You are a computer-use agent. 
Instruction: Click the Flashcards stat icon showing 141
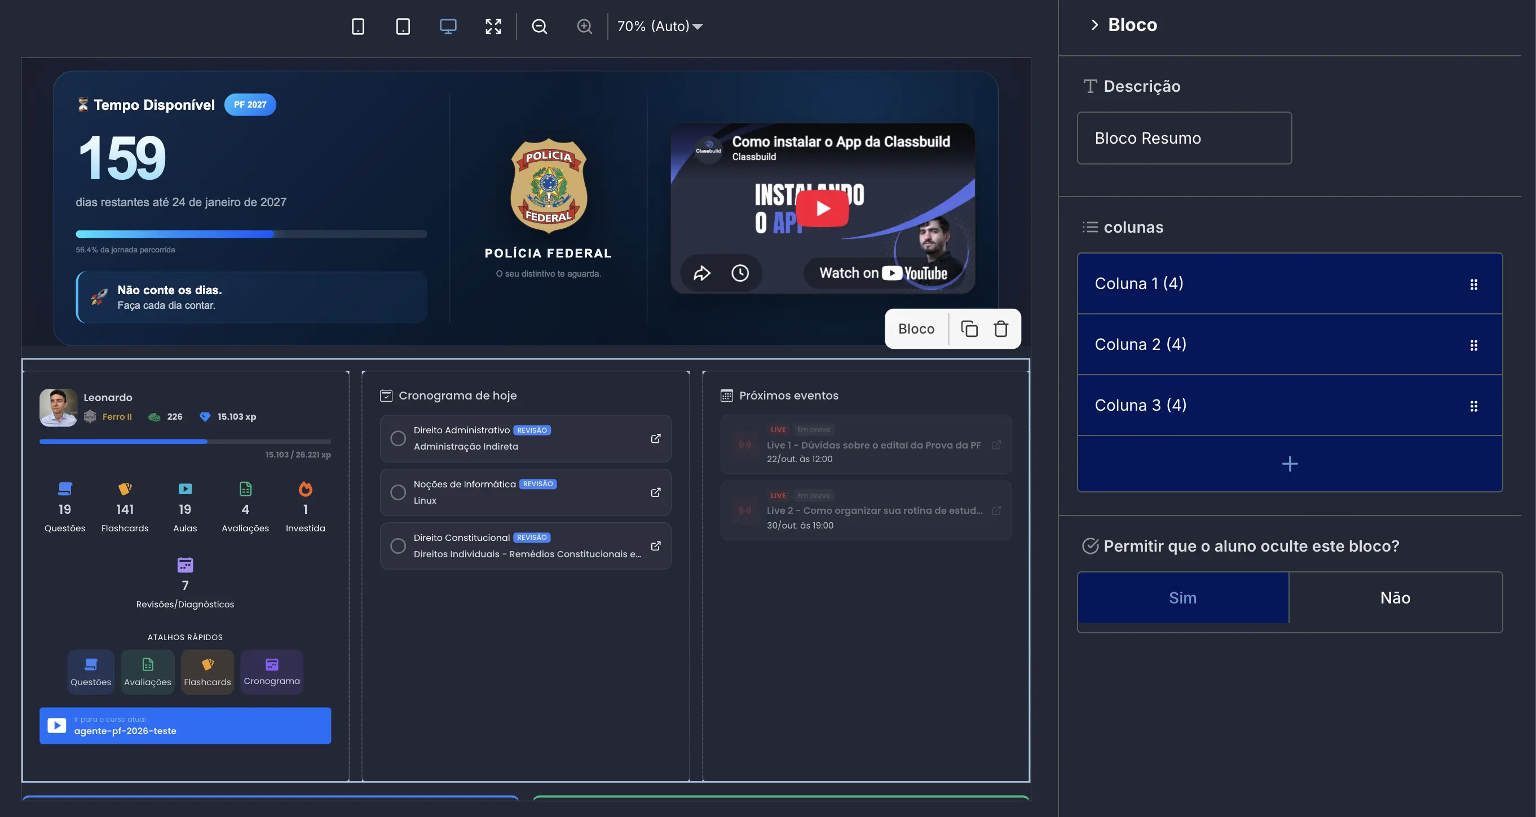click(125, 489)
